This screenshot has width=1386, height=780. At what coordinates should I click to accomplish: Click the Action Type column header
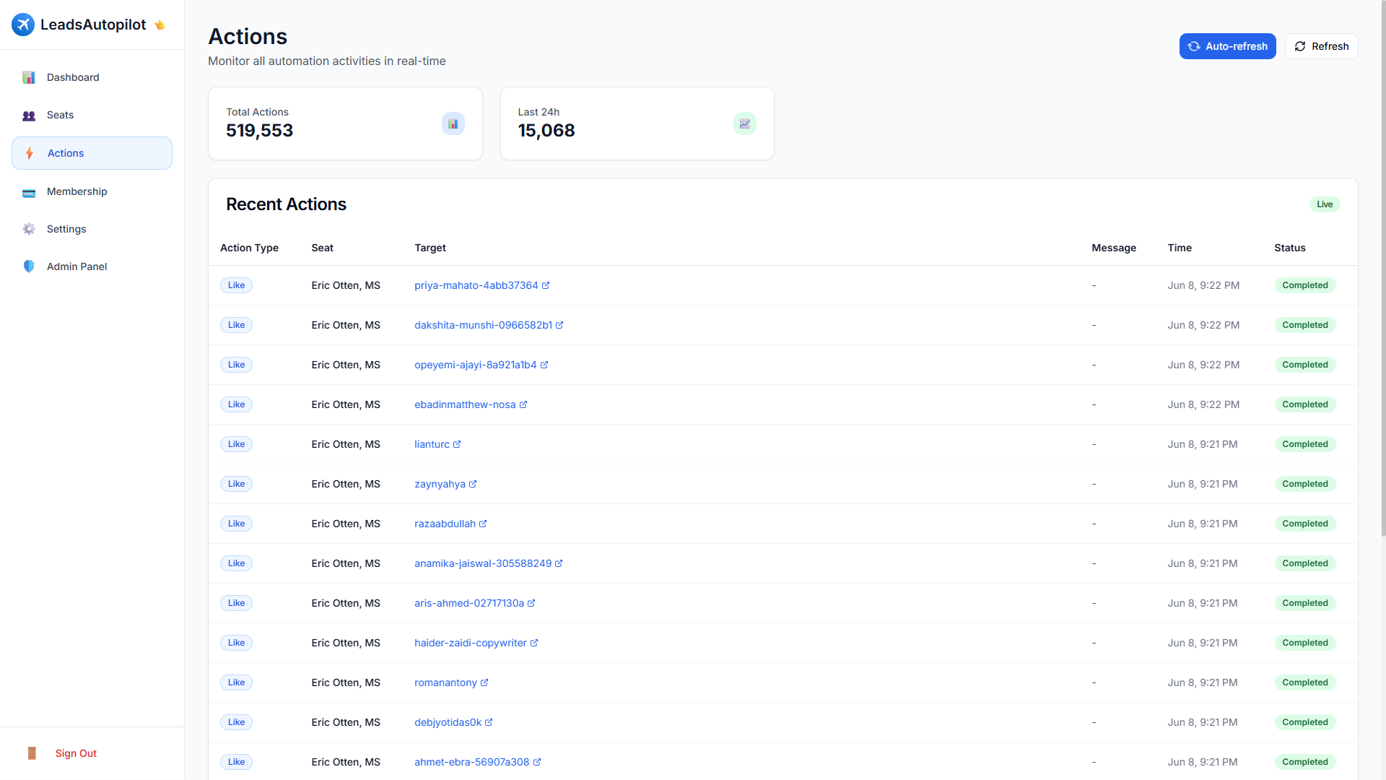tap(249, 248)
